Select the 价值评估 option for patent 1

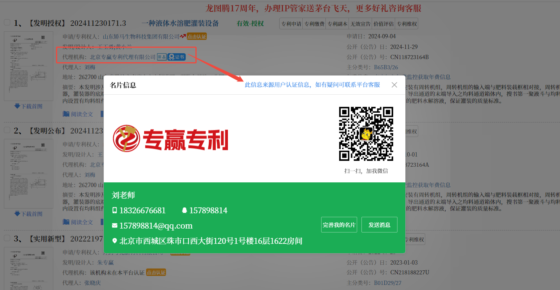coord(383,24)
